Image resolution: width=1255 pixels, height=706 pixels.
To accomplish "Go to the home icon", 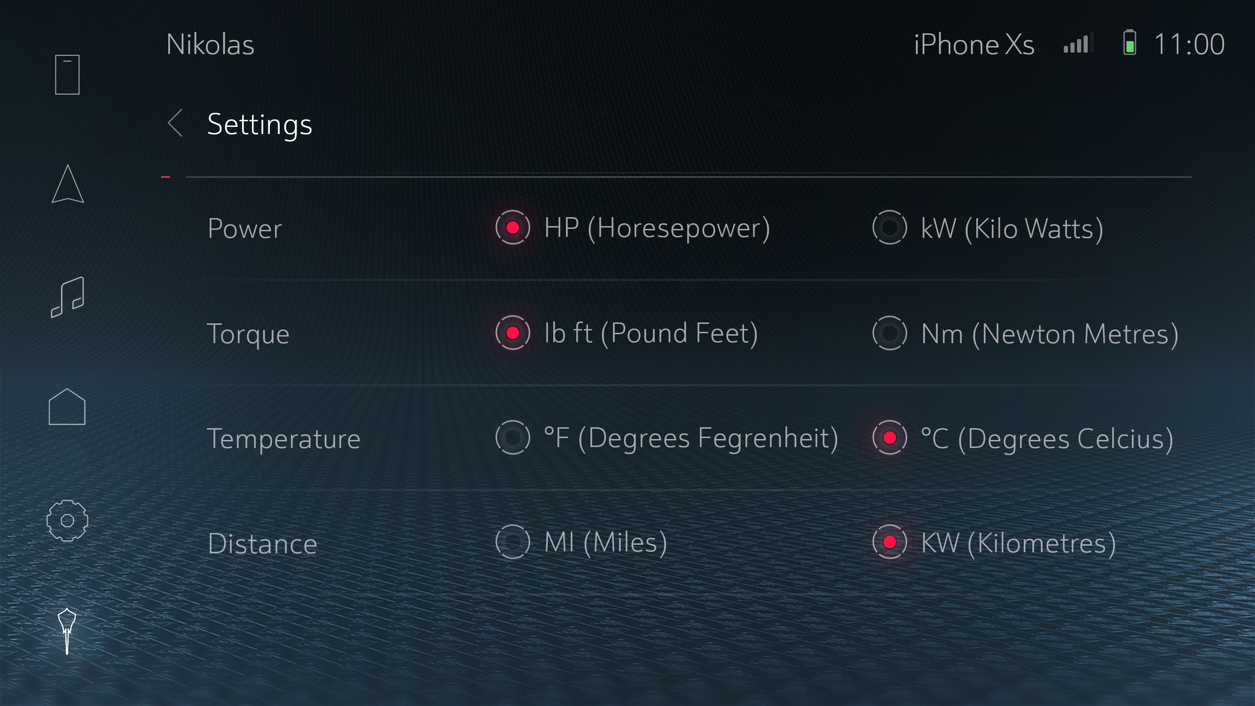I will pos(67,407).
